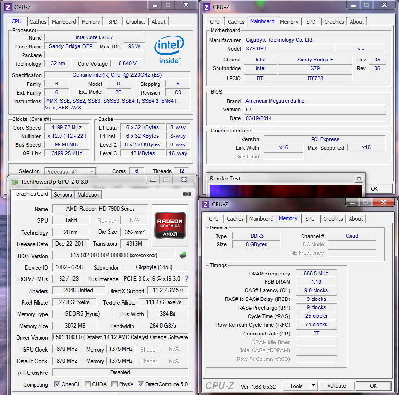Viewport: 399px width, 395px height.
Task: Click the Channel # value Quad
Action: [352, 236]
